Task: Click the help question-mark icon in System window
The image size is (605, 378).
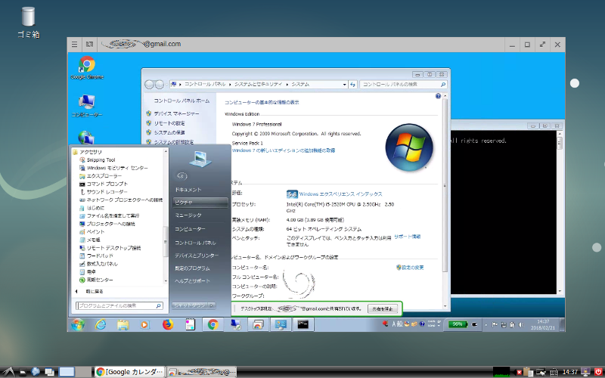Action: click(438, 96)
